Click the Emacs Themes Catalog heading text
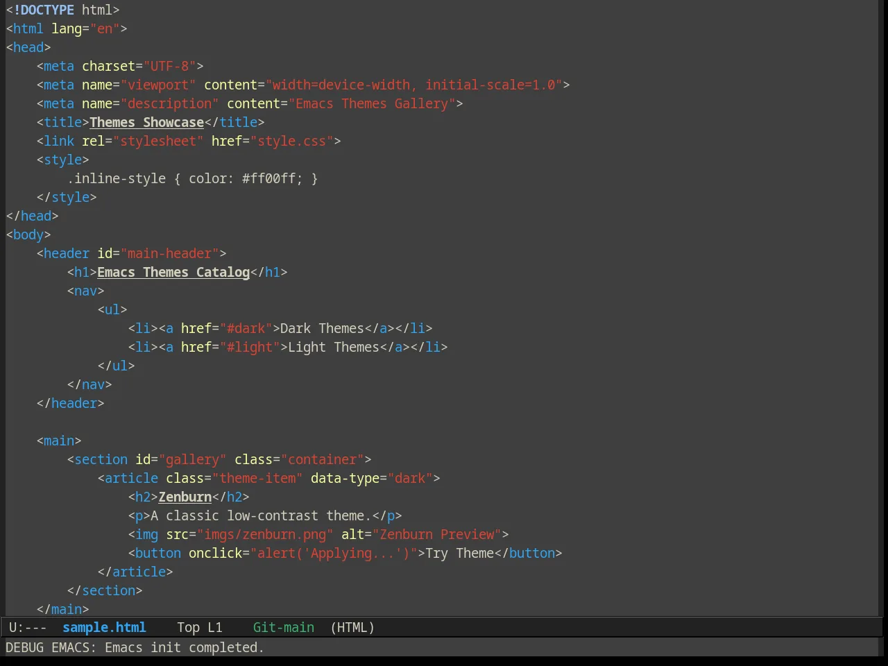Image resolution: width=888 pixels, height=666 pixels. coord(173,272)
